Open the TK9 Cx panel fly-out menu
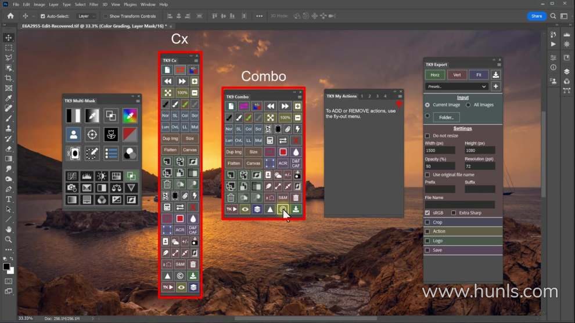Viewport: 575px width, 323px height. pos(196,61)
